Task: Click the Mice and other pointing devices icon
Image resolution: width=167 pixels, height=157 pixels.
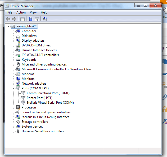Action: [18, 64]
